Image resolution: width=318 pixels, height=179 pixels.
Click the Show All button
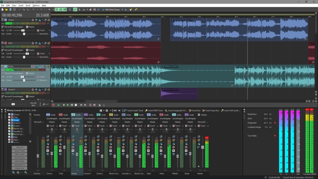coord(19,148)
